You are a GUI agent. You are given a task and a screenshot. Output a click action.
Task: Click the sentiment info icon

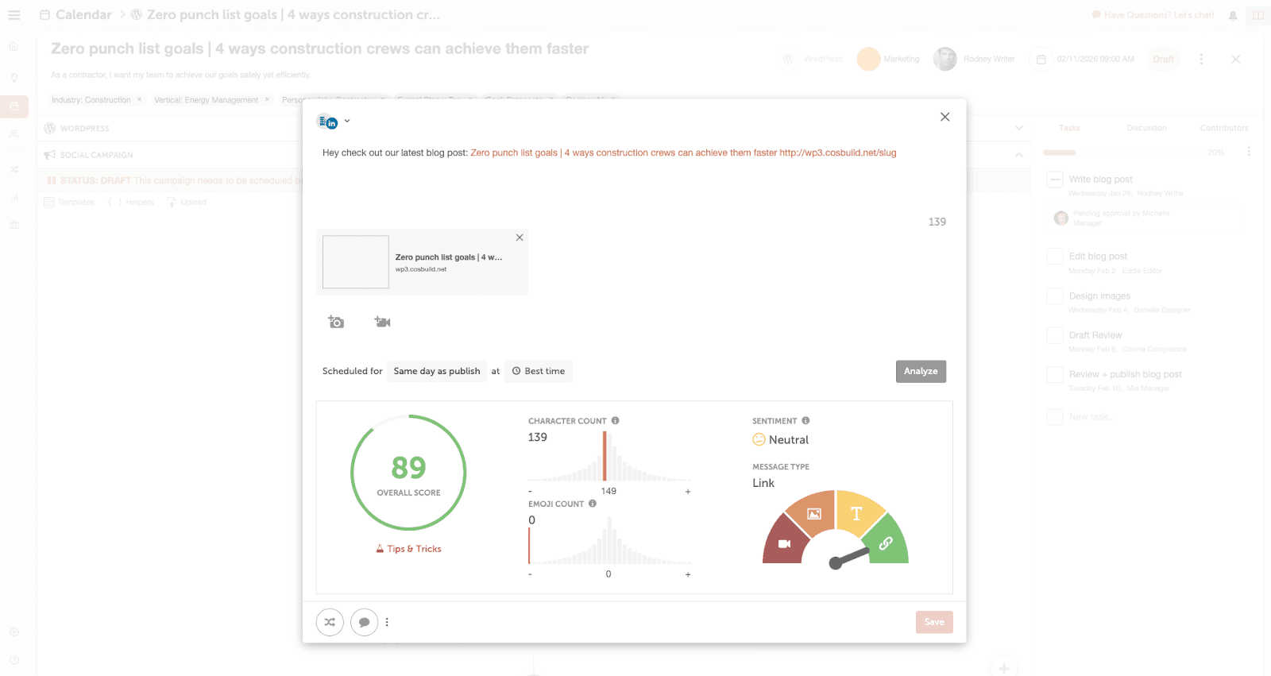805,421
